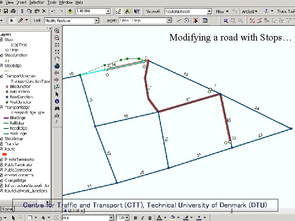
Task: Toggle the TransportEdge layer checkbox
Action: click(1, 108)
